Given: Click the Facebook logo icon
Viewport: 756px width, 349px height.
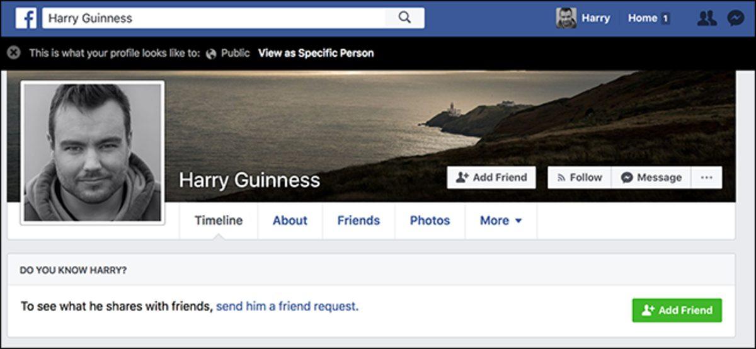Looking at the screenshot, I should point(26,18).
